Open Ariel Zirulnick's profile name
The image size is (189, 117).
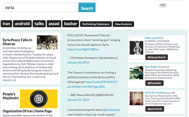tap(154, 93)
